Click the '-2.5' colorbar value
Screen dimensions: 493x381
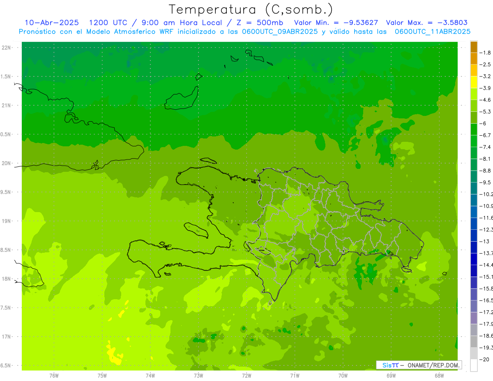(486, 65)
